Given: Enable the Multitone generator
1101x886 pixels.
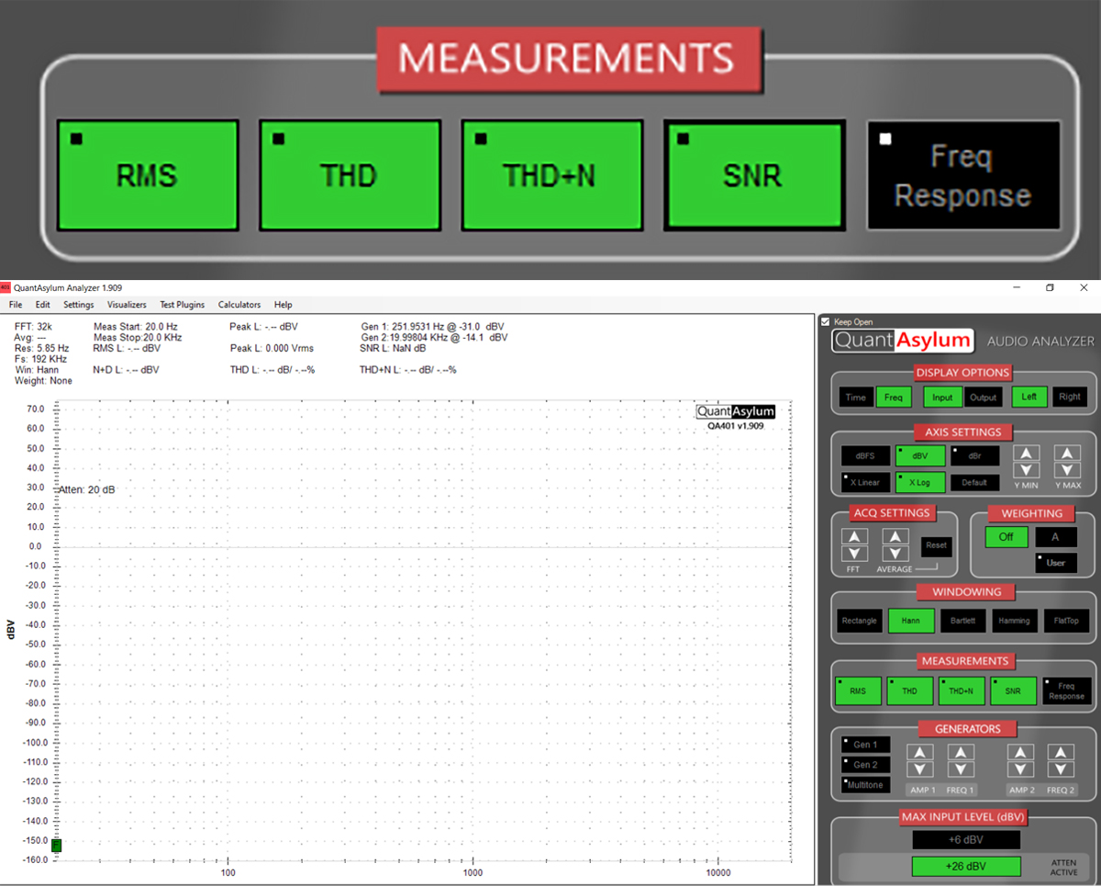Looking at the screenshot, I should tap(865, 785).
